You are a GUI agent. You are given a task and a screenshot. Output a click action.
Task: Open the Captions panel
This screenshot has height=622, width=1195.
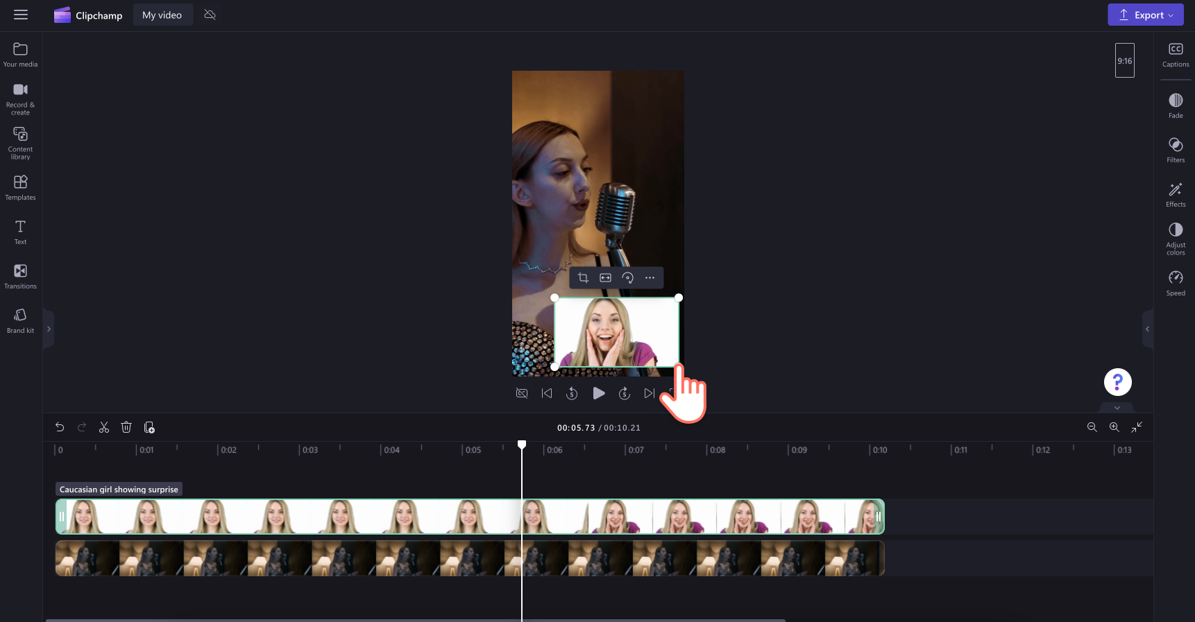coord(1176,55)
